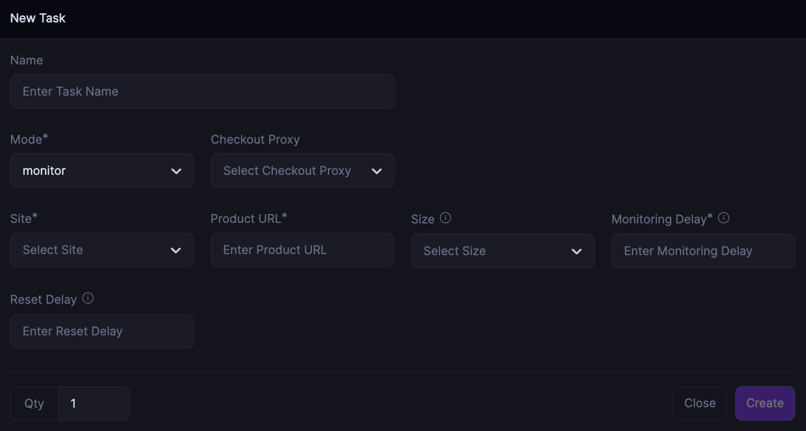This screenshot has width=806, height=431.
Task: Click into the Enter Product URL field
Action: (x=302, y=250)
